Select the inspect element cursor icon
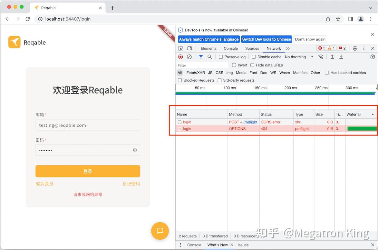 click(180, 48)
